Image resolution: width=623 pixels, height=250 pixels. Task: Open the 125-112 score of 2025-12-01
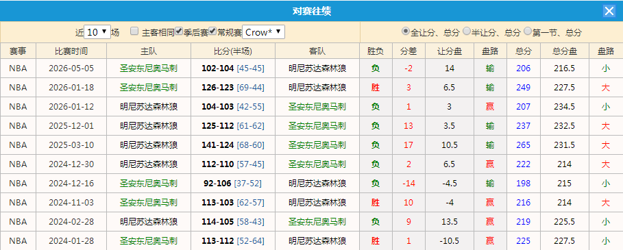(218, 126)
